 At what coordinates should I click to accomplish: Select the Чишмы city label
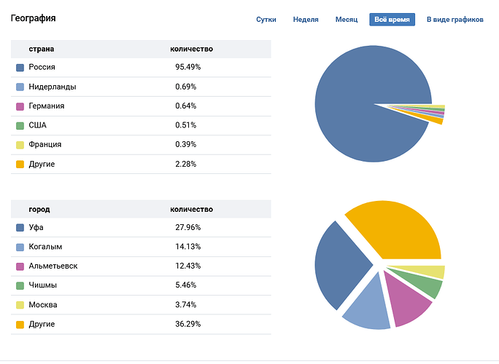coord(42,285)
